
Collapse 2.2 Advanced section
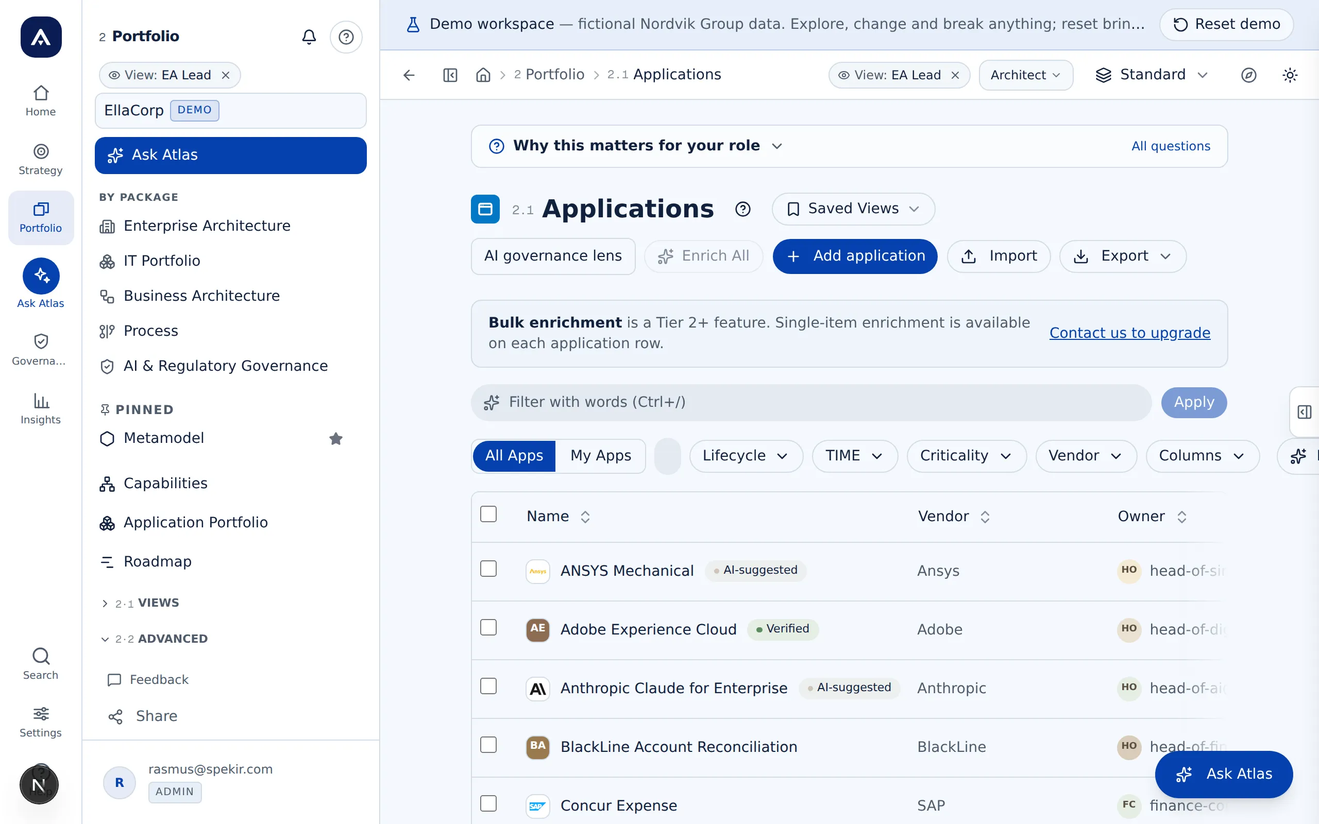tap(155, 639)
